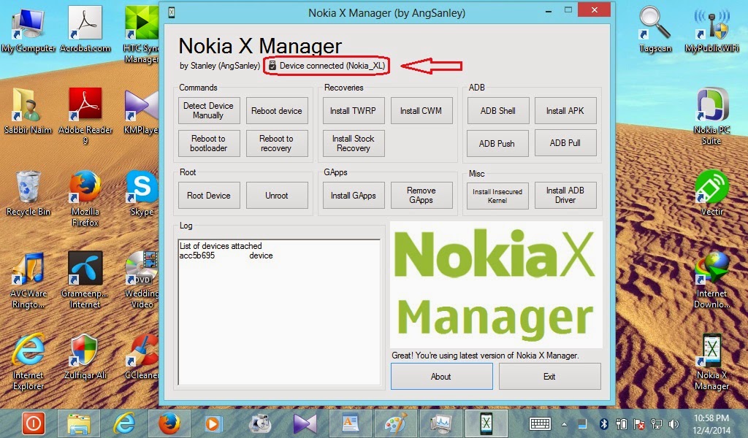Image resolution: width=748 pixels, height=438 pixels.
Task: Install TWRP recovery
Action: point(354,110)
